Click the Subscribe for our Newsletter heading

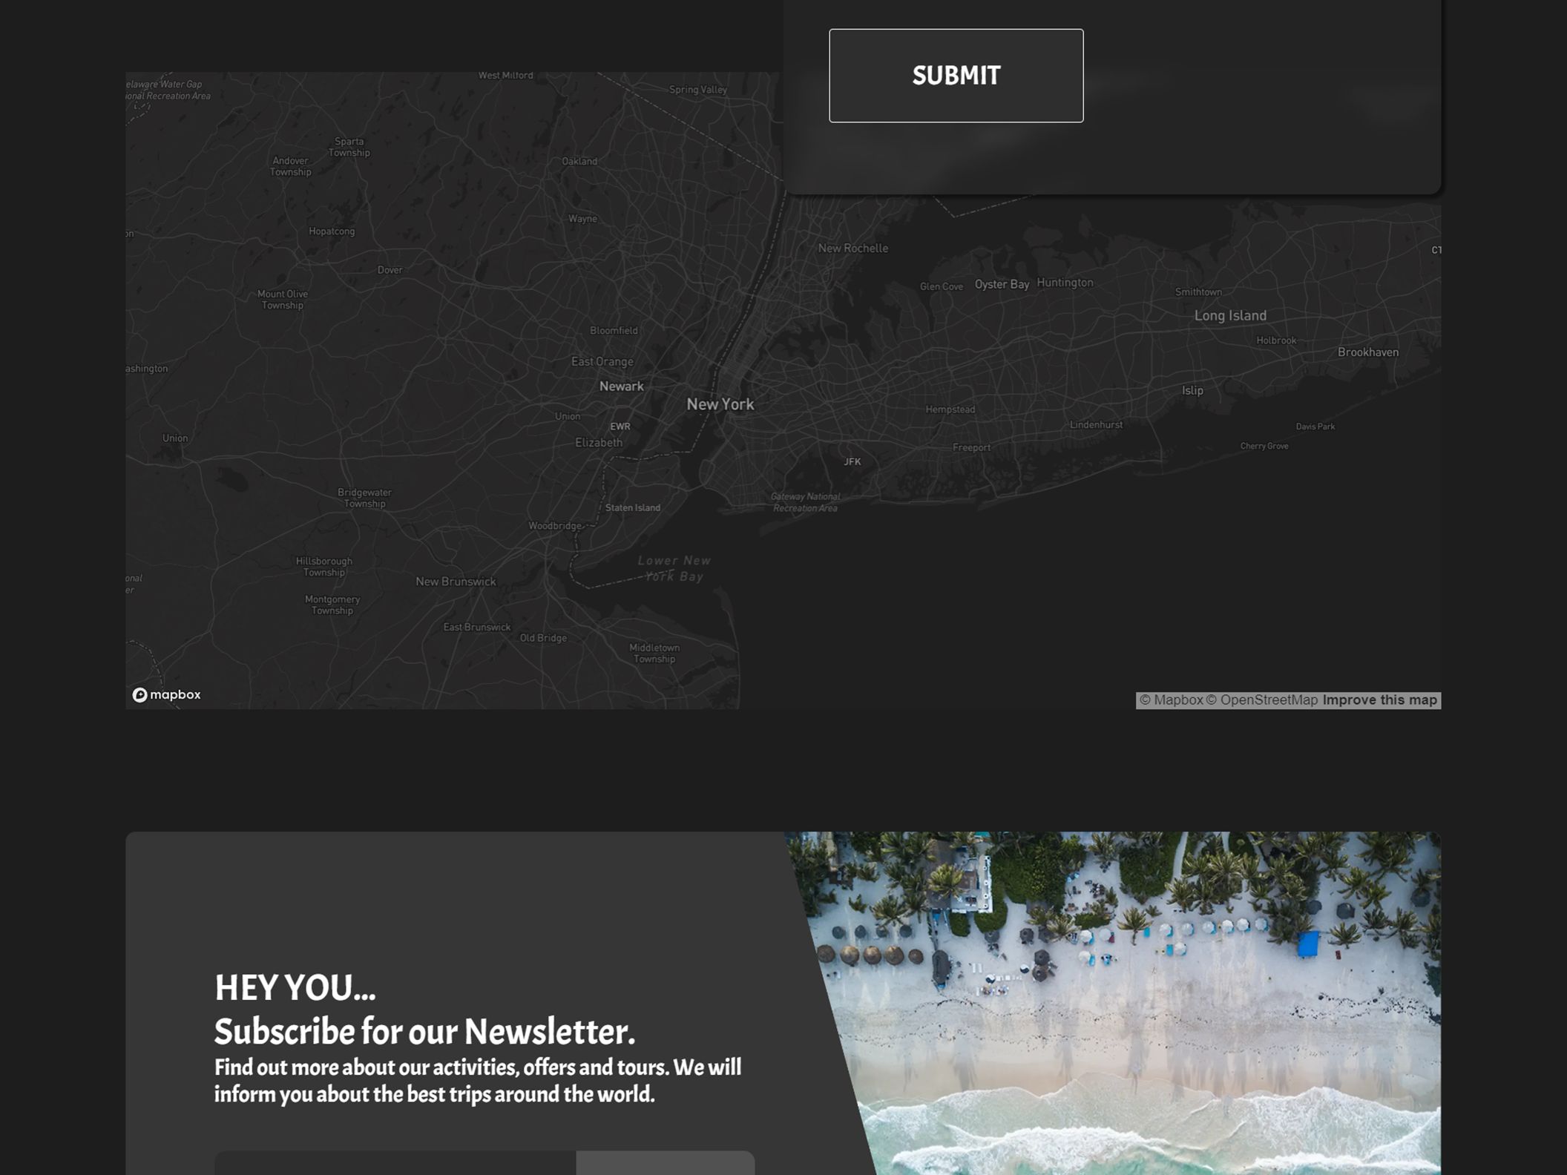pos(424,1032)
